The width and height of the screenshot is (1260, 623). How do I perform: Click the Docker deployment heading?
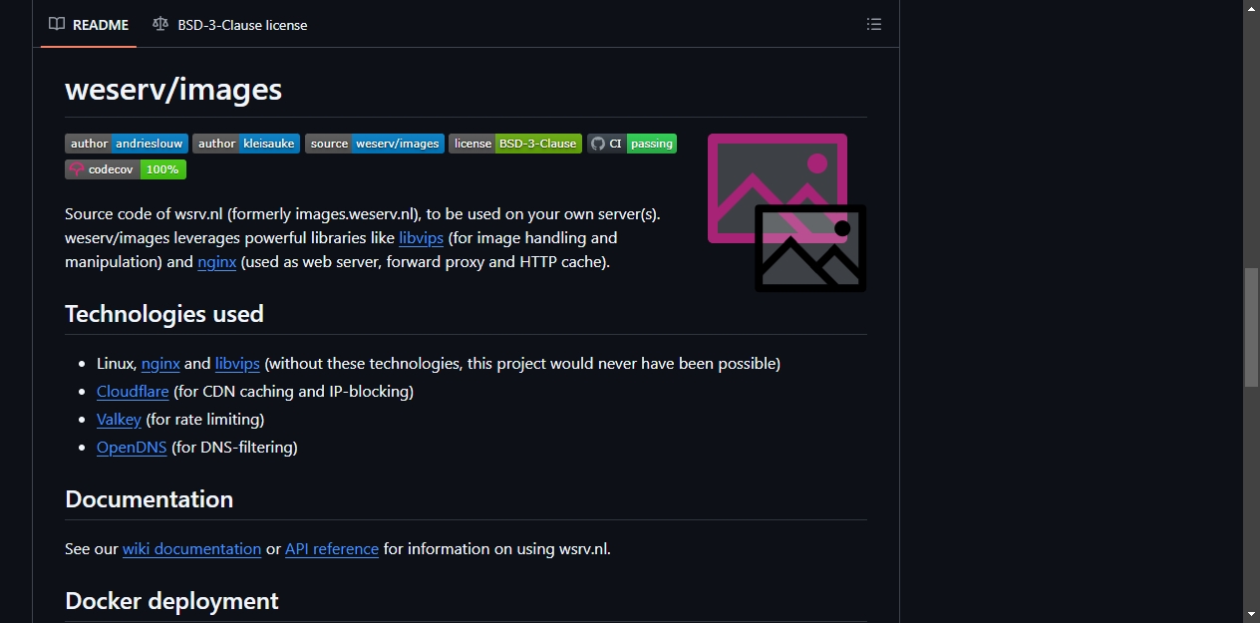[x=171, y=601]
